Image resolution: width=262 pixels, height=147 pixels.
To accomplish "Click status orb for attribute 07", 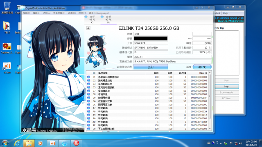I will coord(88,91).
